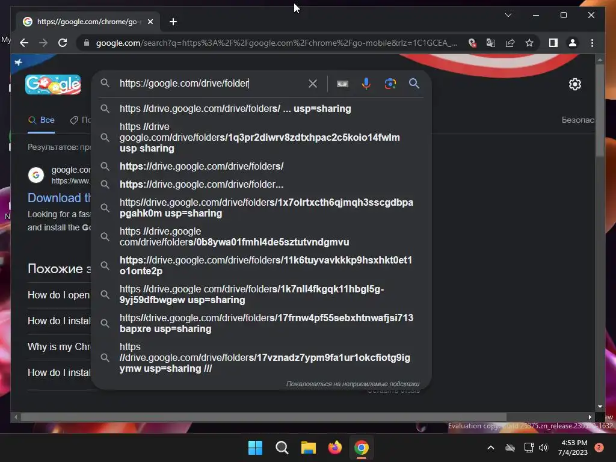Open the translate page icon
The height and width of the screenshot is (462, 616).
[x=491, y=43]
